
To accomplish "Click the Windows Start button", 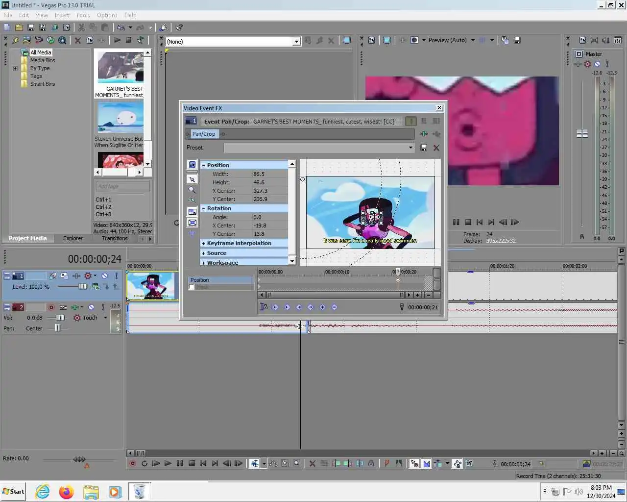I will click(x=13, y=491).
